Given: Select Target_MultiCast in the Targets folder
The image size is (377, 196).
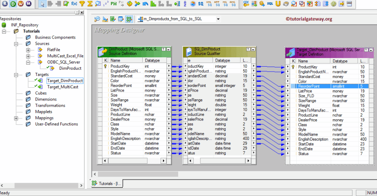Looking at the screenshot, I should (62, 87).
